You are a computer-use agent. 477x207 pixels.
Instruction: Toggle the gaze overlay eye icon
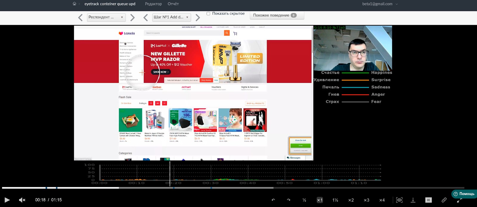(x=399, y=200)
